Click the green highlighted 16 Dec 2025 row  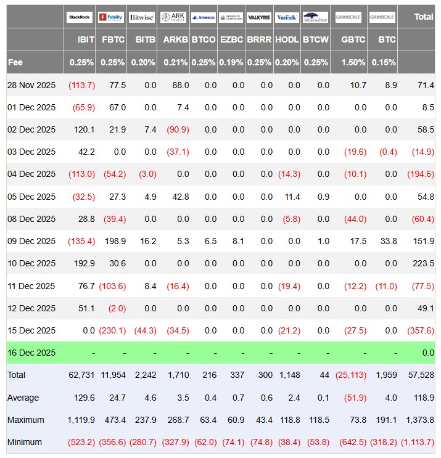[31, 353]
